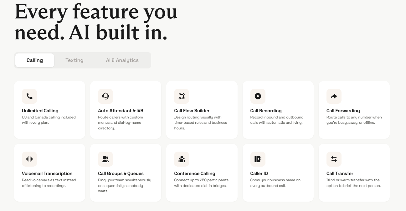This screenshot has height=211, width=406.
Task: Click "Connect up to 250 participants" description
Action: 201,183
